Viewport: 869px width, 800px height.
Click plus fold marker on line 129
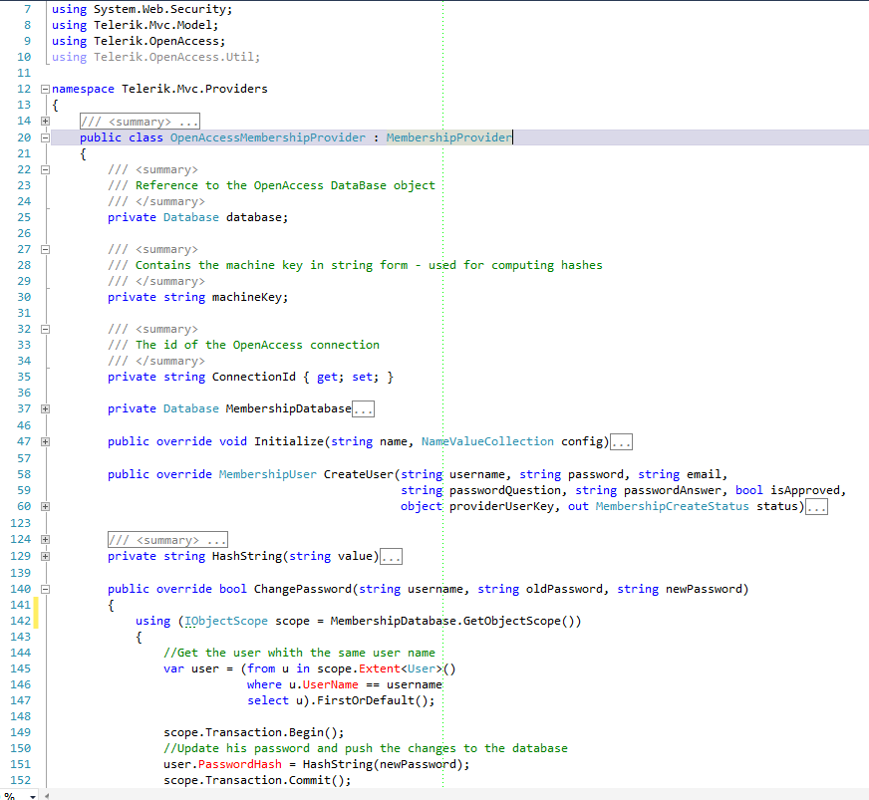point(46,556)
